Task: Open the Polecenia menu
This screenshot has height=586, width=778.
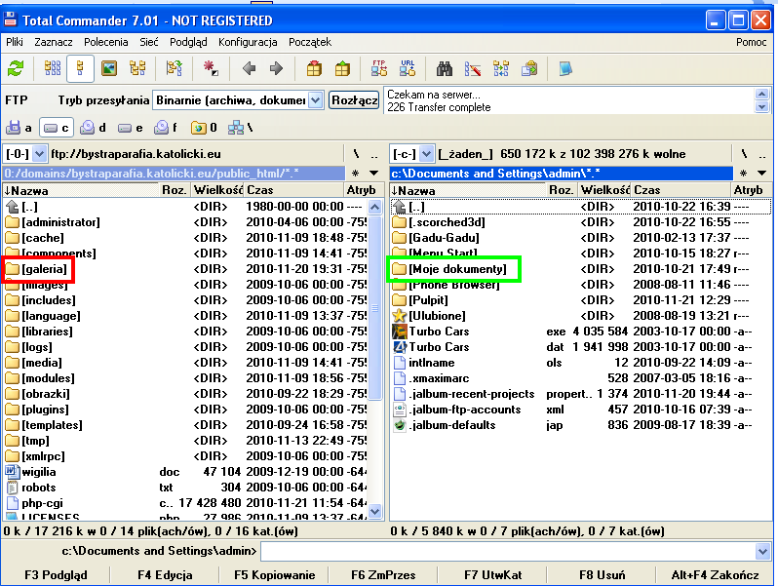Action: tap(105, 42)
